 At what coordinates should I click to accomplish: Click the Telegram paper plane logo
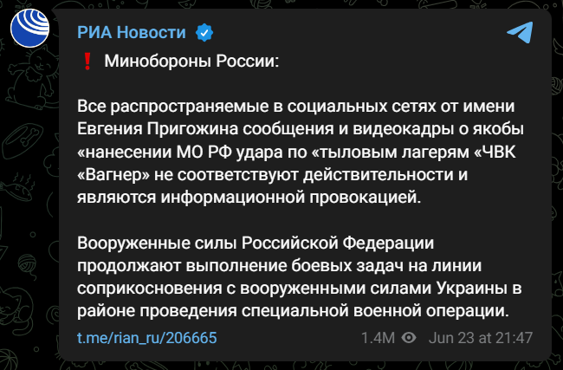520,32
